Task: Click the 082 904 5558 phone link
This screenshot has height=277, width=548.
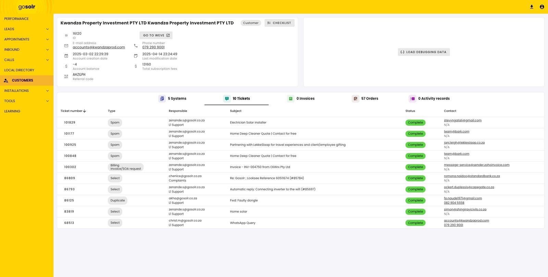Action: pos(454,203)
